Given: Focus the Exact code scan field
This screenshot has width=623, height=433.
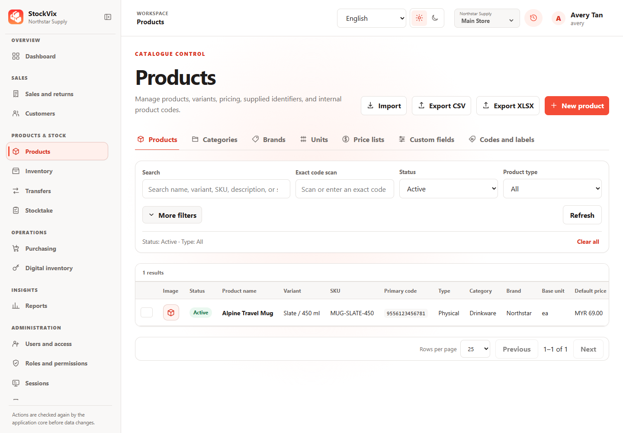Looking at the screenshot, I should point(345,189).
